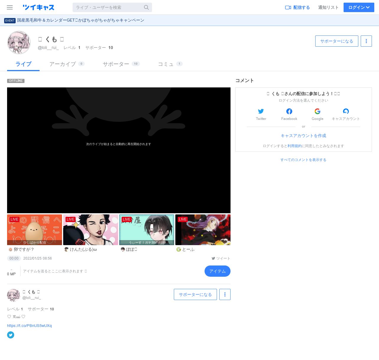Expand the ログイン dropdown
The image size is (379, 360).
(x=359, y=7)
